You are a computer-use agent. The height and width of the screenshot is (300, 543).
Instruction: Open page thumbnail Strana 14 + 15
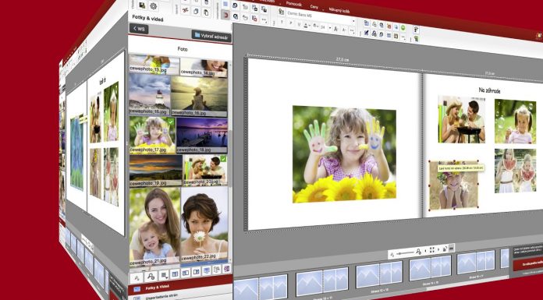tap(430, 267)
